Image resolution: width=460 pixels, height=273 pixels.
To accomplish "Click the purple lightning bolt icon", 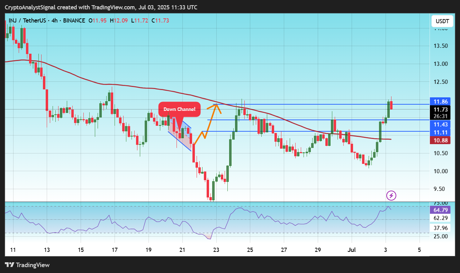I will (391, 196).
